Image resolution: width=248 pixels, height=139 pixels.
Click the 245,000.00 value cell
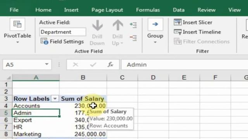(x=83, y=134)
